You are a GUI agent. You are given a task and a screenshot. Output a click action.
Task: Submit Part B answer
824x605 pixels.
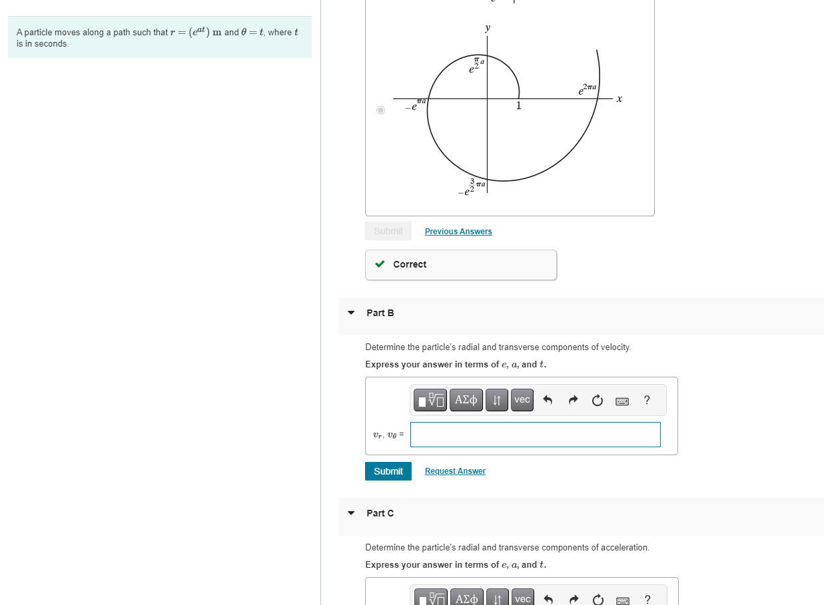[388, 471]
